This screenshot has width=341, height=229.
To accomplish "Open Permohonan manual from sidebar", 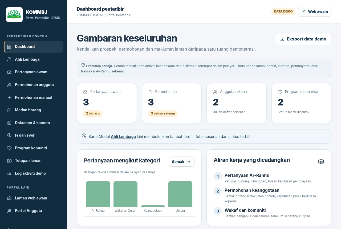I will pos(34,97).
